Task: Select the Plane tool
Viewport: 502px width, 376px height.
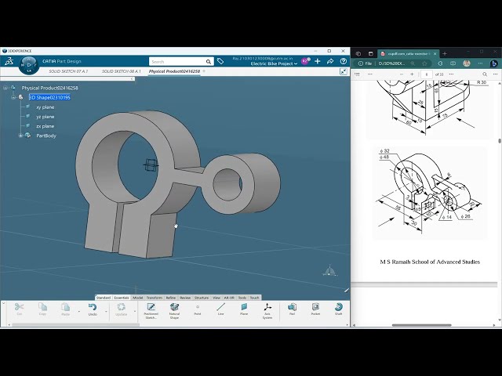Action: (244, 309)
